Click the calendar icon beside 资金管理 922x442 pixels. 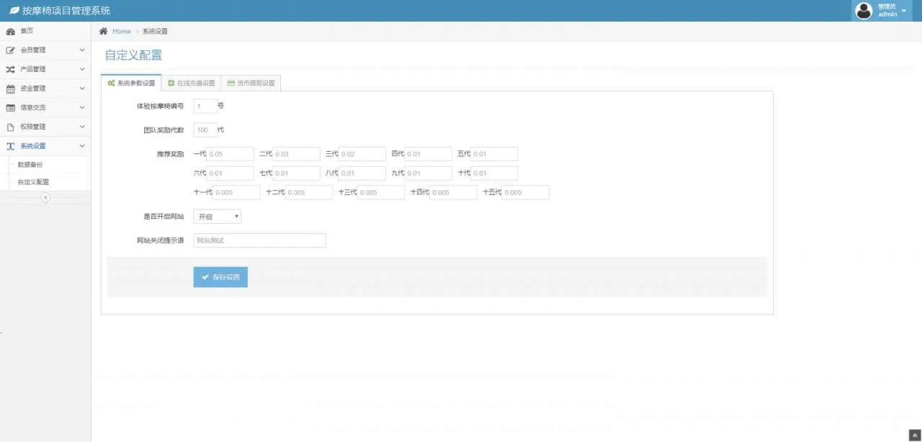[x=10, y=89]
